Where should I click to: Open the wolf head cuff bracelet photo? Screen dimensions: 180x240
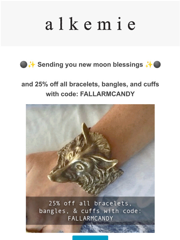click(x=90, y=168)
